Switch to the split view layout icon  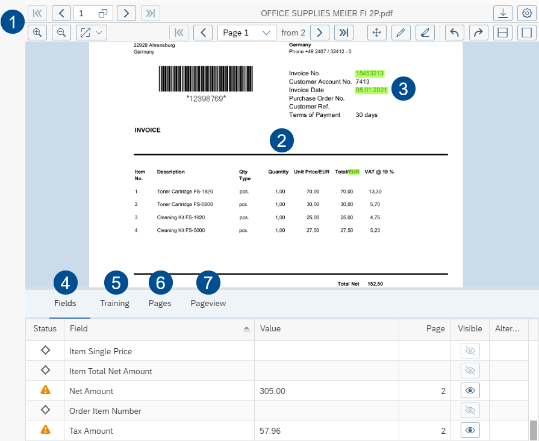(502, 33)
